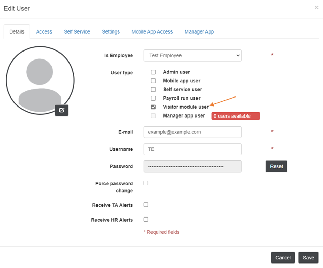Image resolution: width=323 pixels, height=268 pixels.
Task: Click the Reset password button
Action: 276,166
